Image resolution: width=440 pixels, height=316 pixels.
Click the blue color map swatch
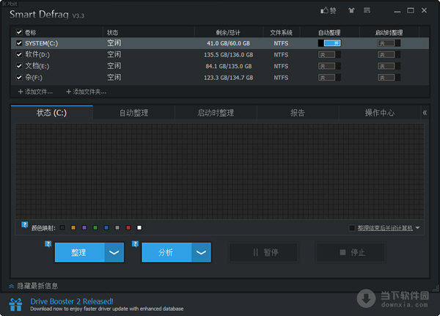(106, 227)
